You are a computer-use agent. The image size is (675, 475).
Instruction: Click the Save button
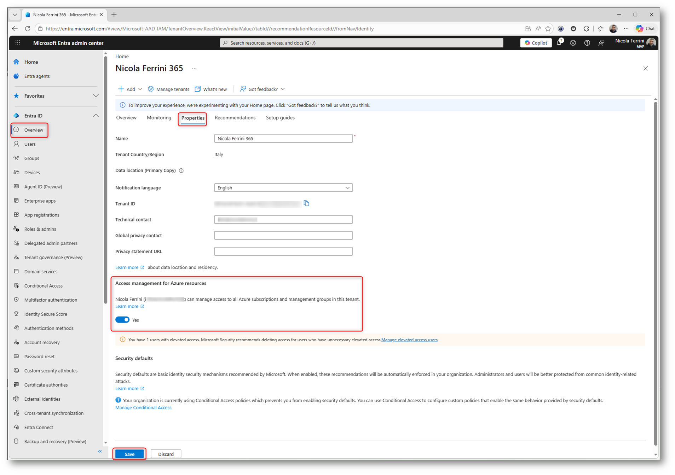click(129, 454)
